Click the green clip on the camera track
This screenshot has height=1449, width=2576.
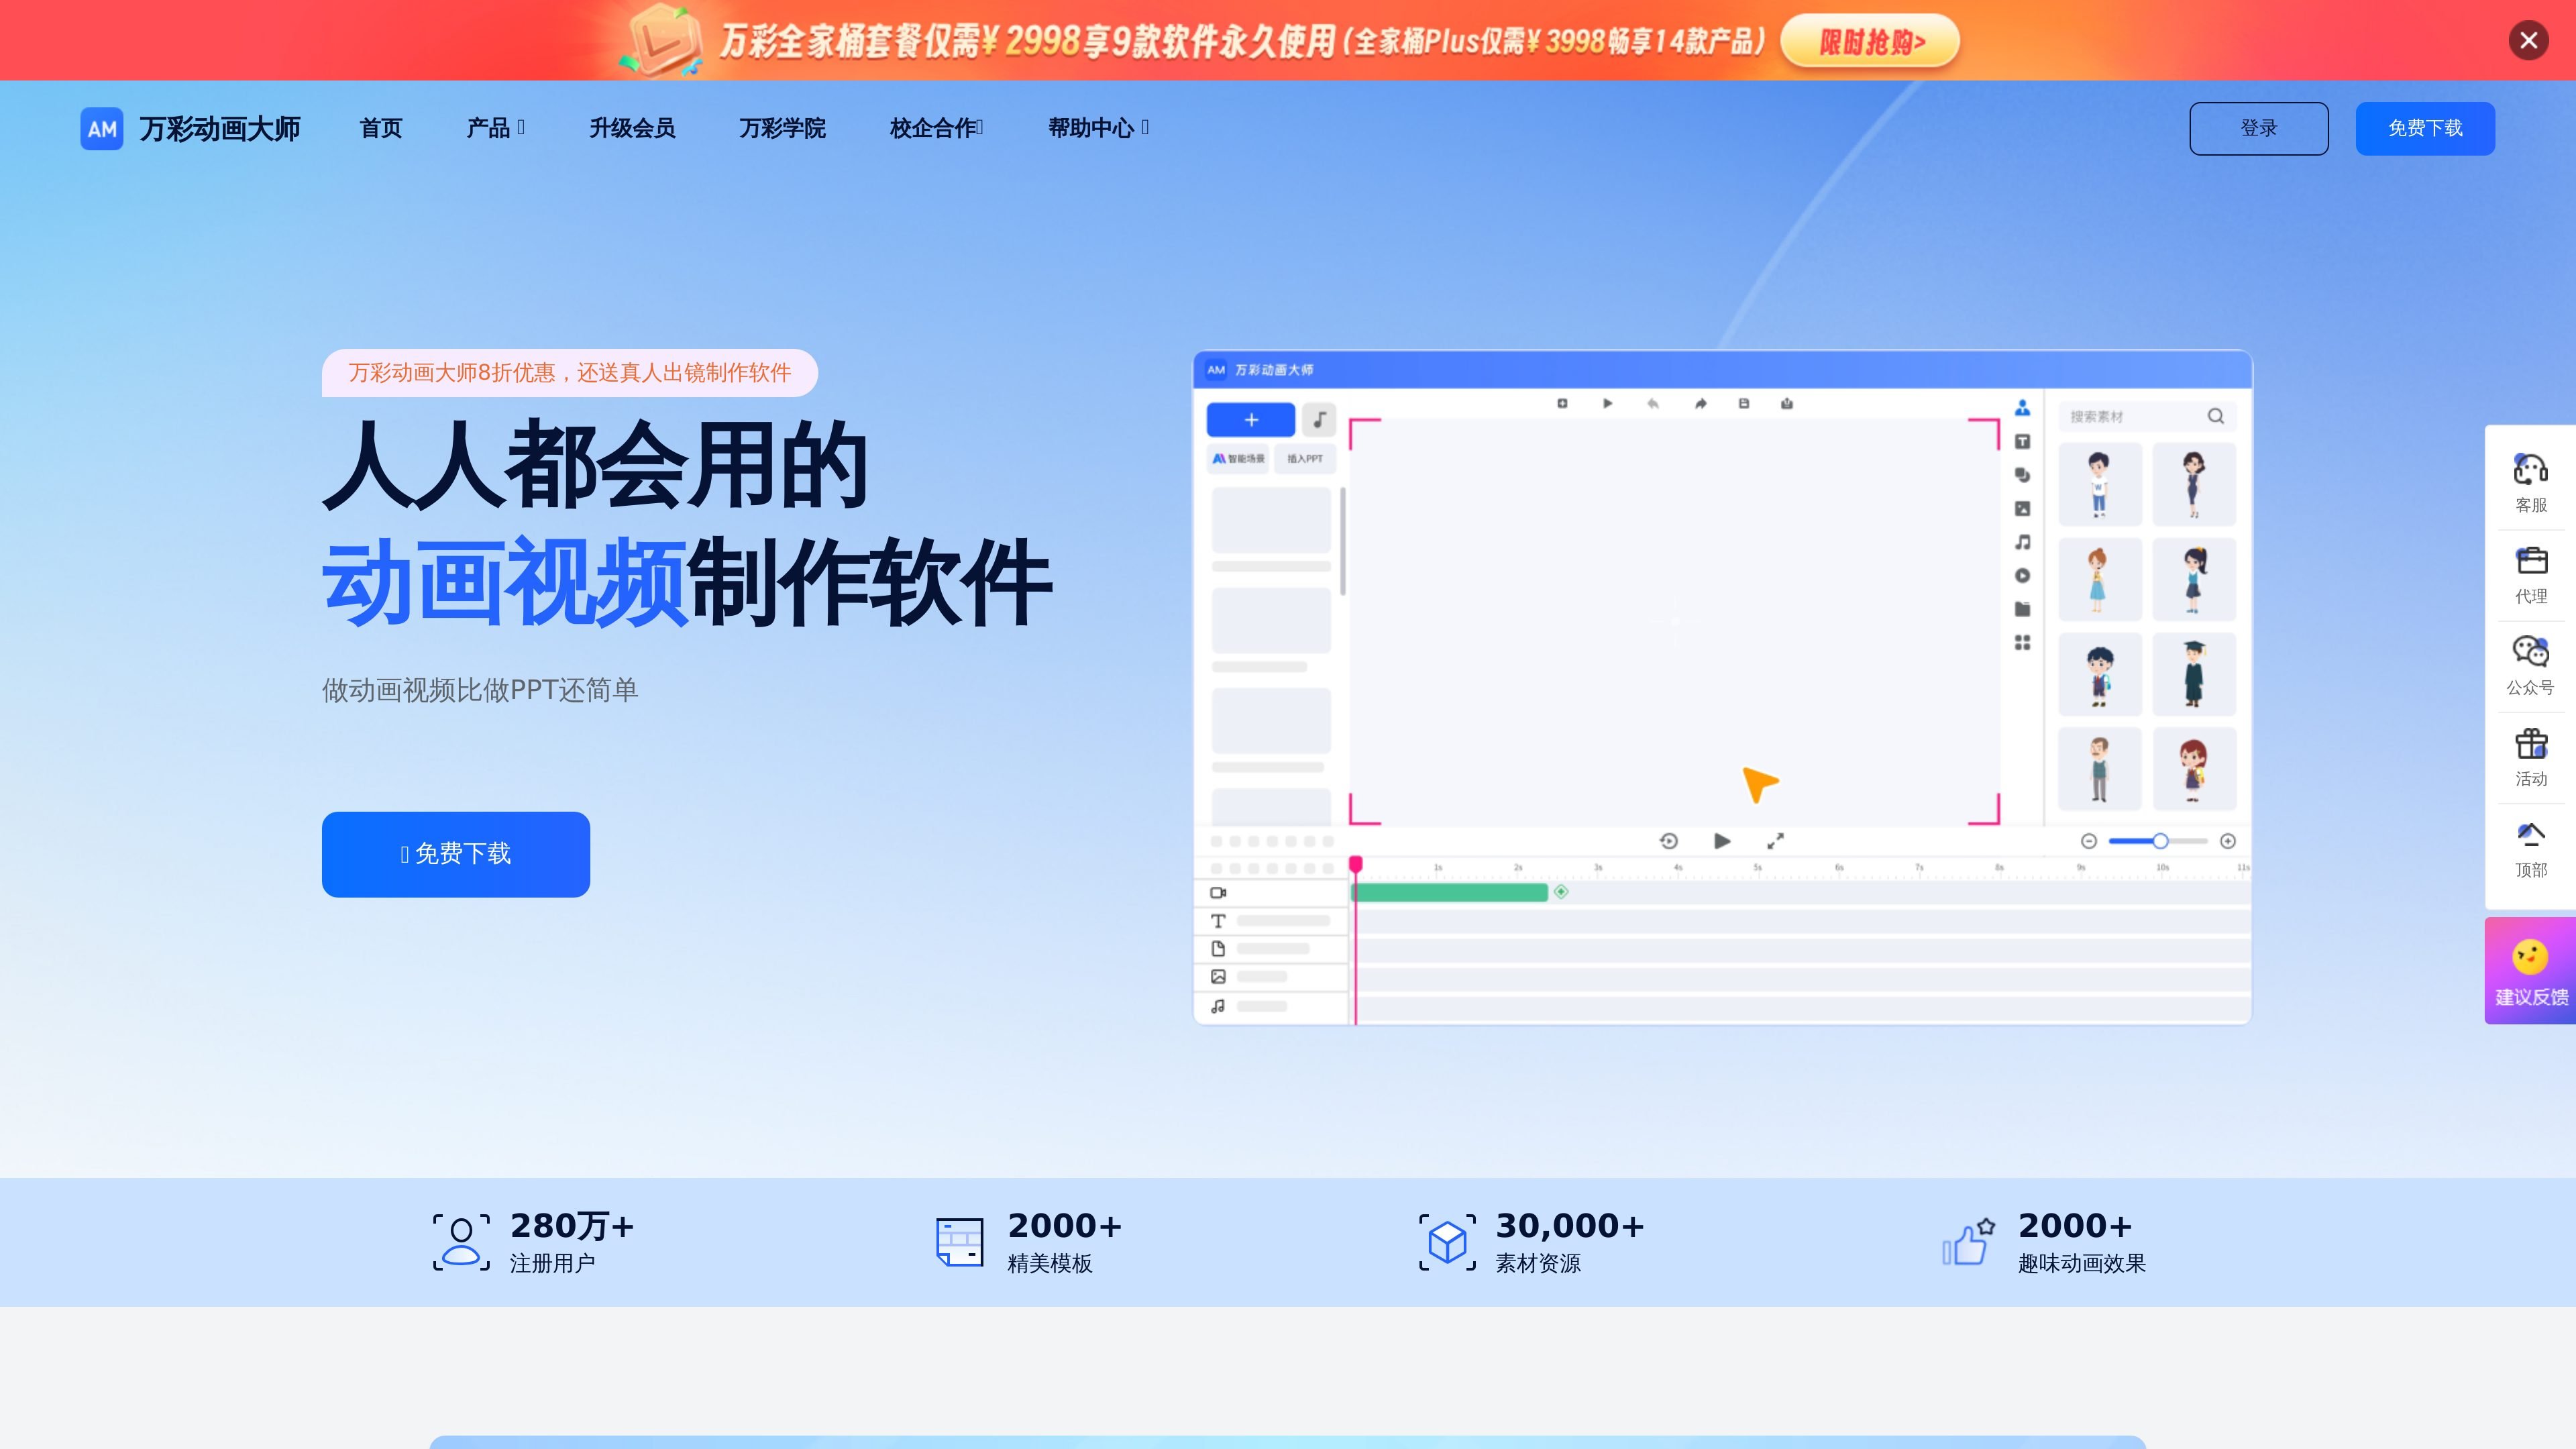(1449, 893)
